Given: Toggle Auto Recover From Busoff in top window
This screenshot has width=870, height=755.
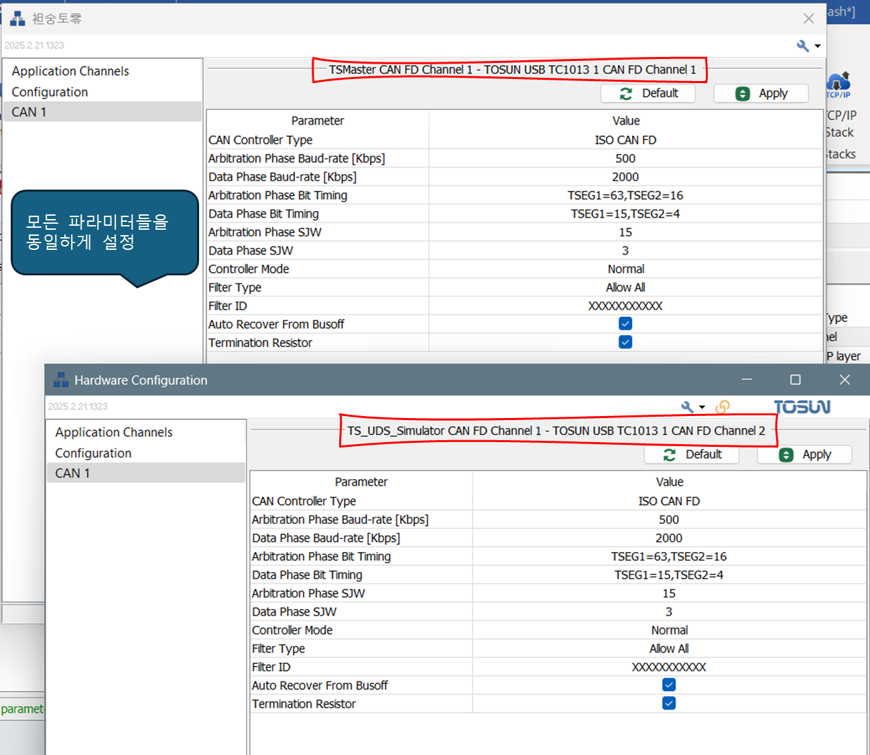Looking at the screenshot, I should click(625, 324).
